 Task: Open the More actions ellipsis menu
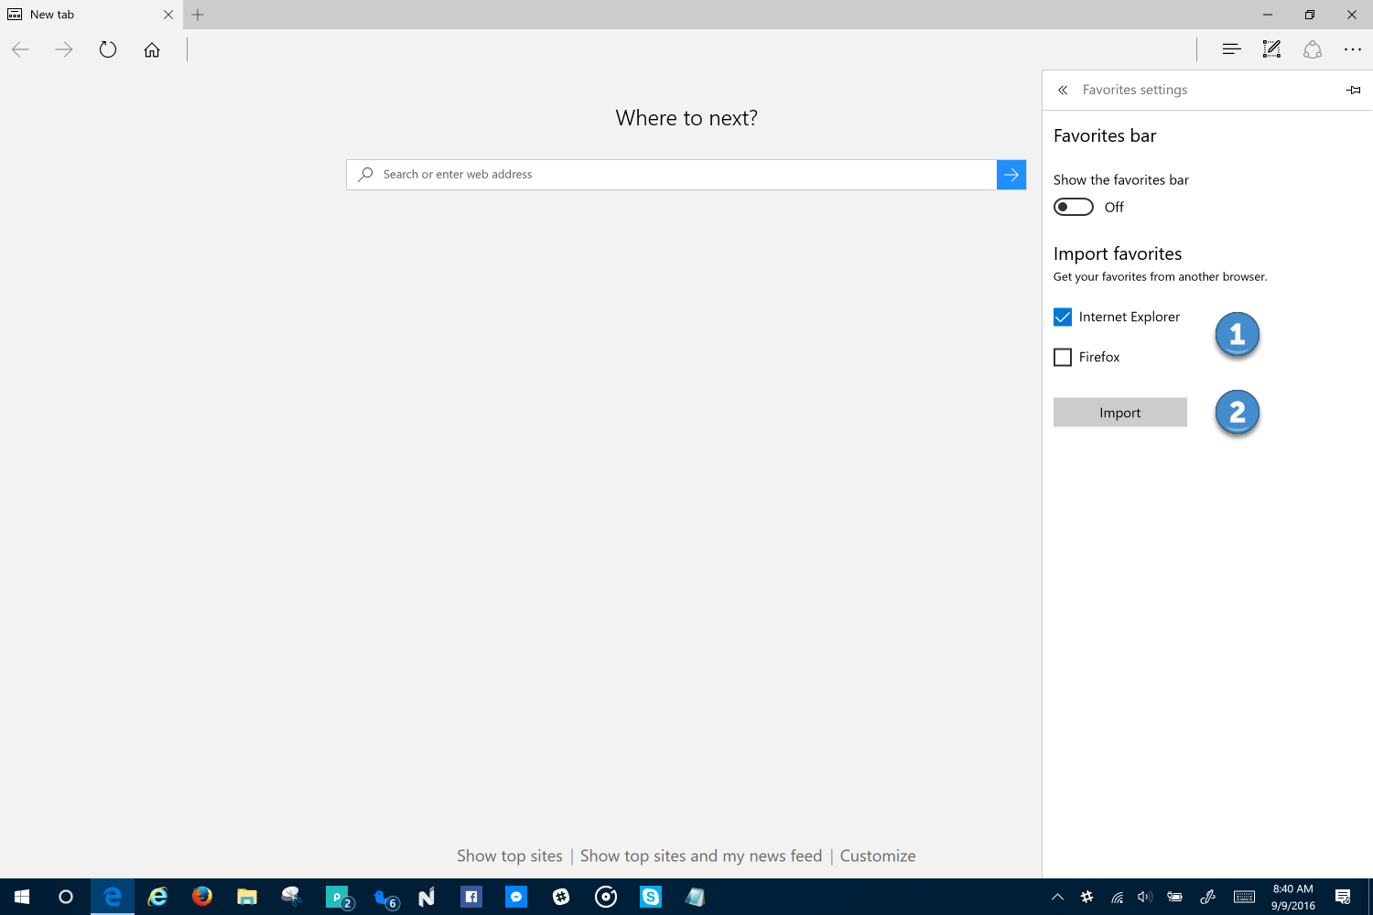1352,49
